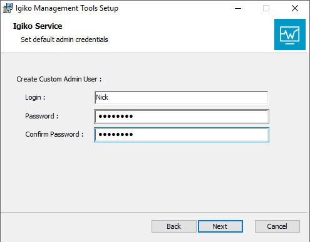Click the 'Igiko Service' bold heading
This screenshot has height=242, width=310.
[38, 26]
